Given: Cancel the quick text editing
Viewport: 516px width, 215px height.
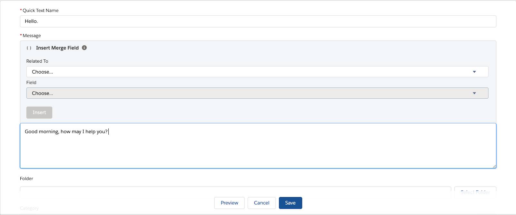Looking at the screenshot, I should 262,203.
